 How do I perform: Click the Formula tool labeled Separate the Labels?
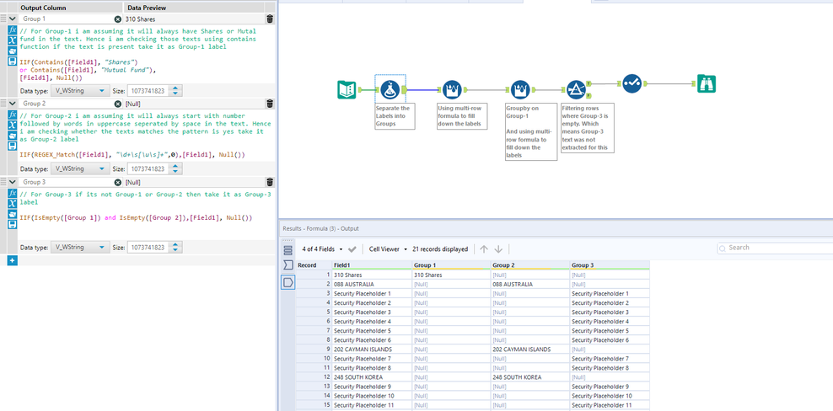(390, 89)
